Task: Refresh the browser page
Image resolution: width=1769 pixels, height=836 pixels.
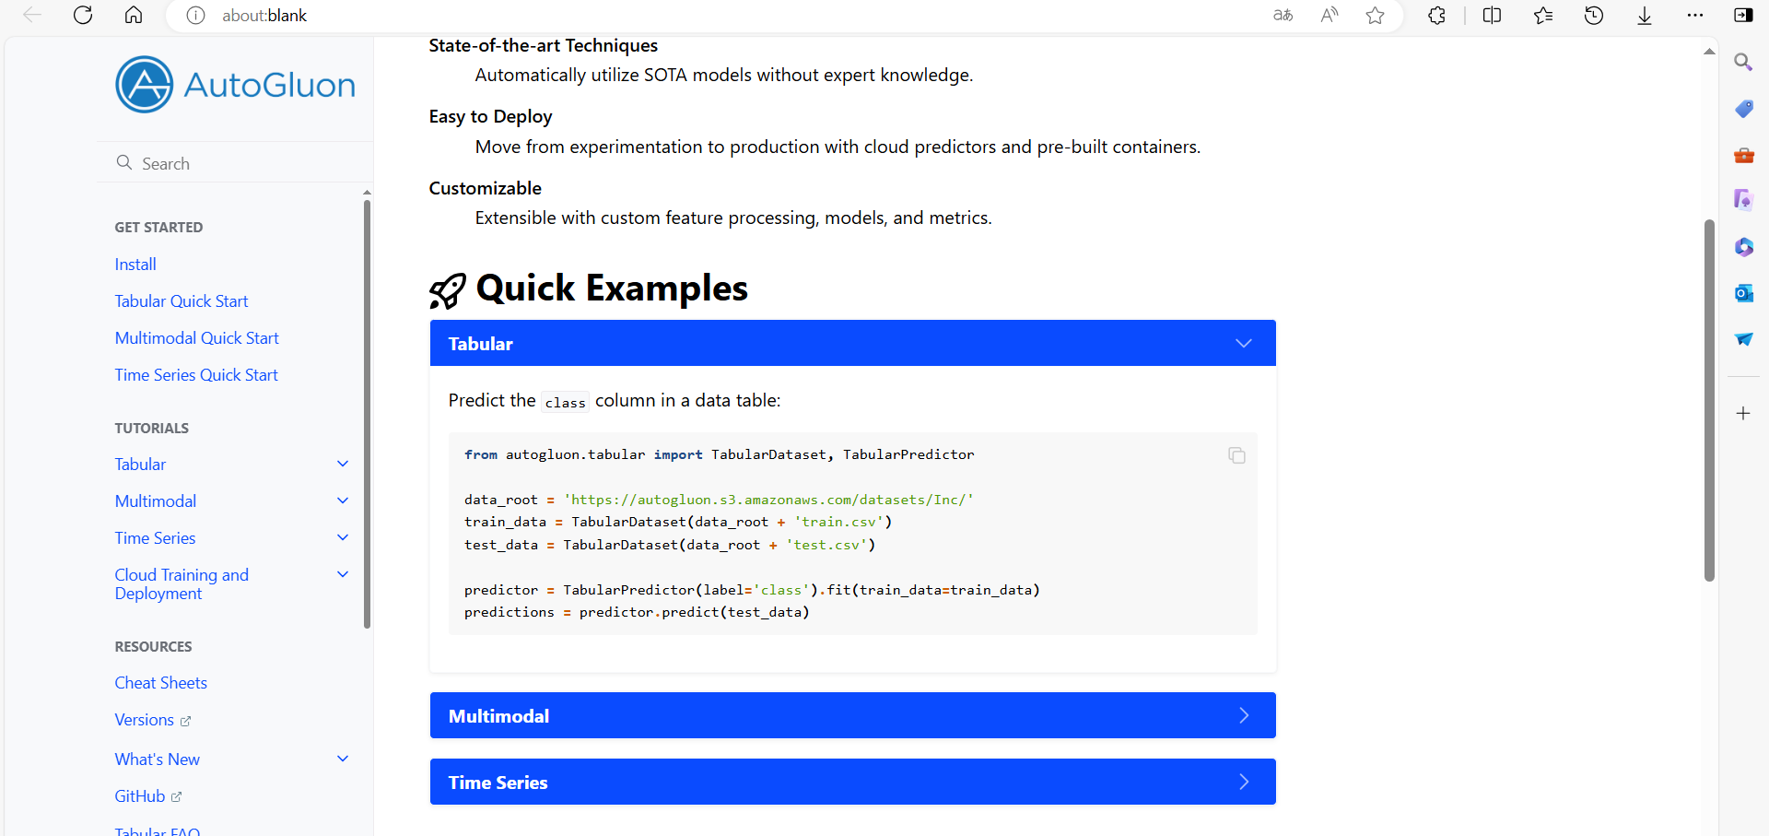Action: click(83, 16)
